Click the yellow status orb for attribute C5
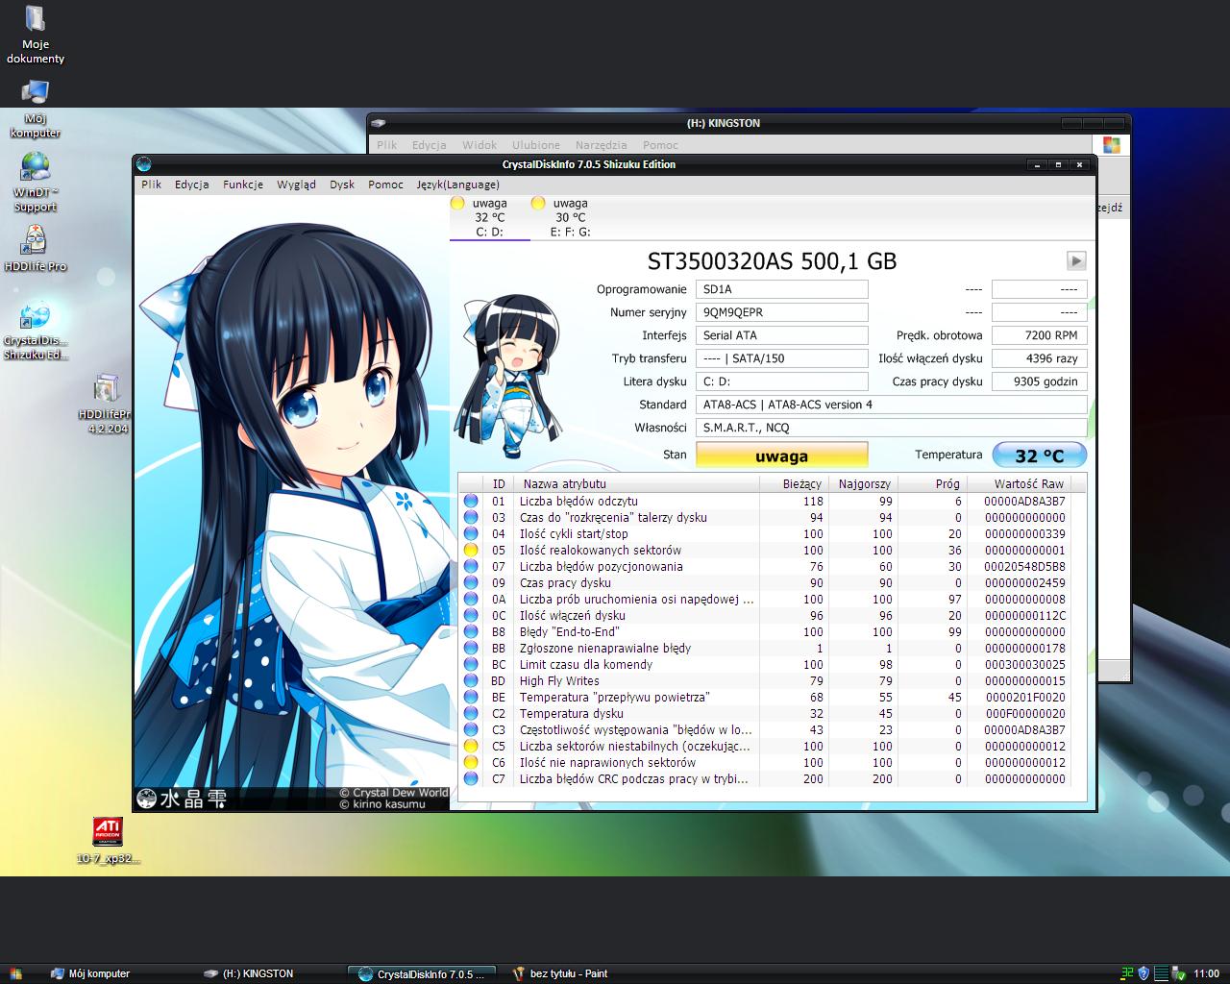 [x=471, y=746]
